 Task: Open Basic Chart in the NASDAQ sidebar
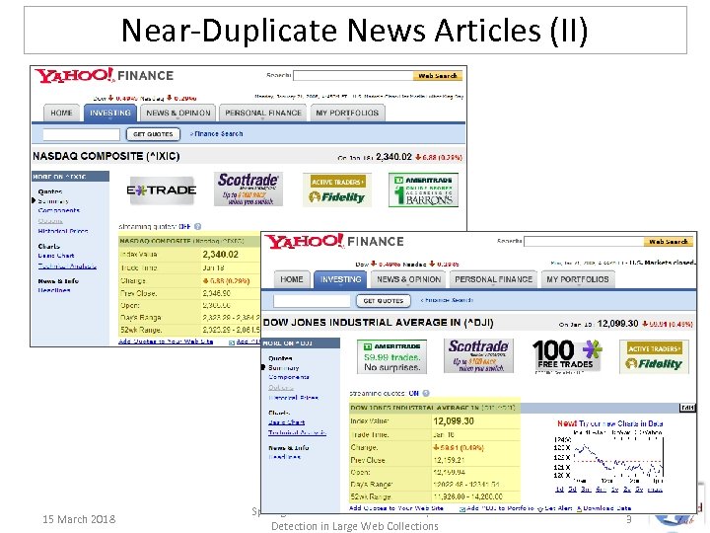point(56,256)
